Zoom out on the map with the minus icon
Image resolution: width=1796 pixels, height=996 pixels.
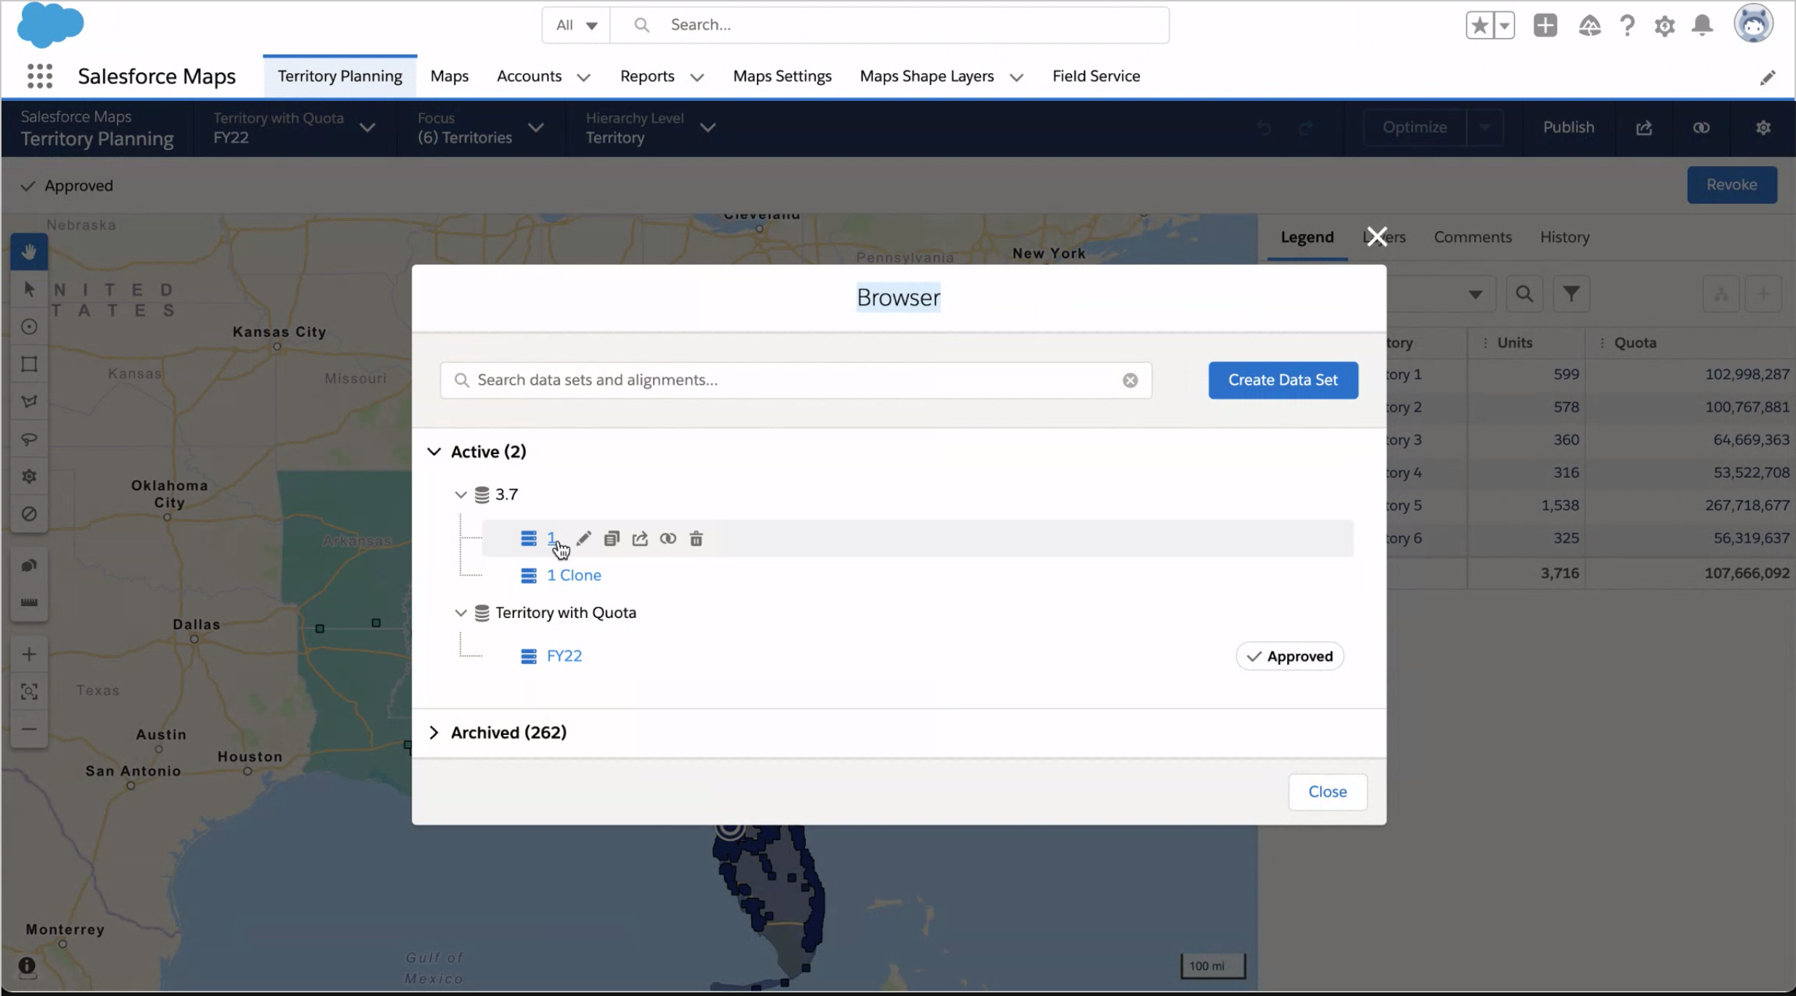[x=29, y=729]
